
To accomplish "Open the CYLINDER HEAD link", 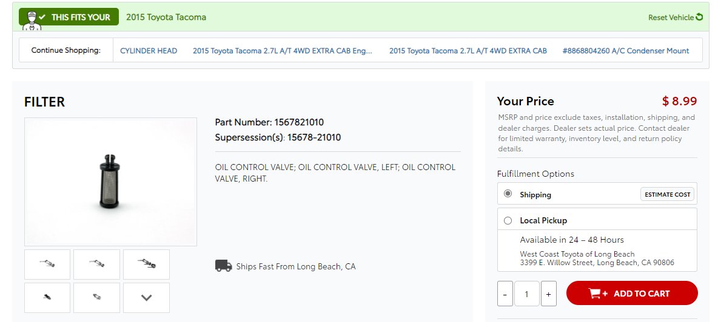I will click(x=149, y=51).
